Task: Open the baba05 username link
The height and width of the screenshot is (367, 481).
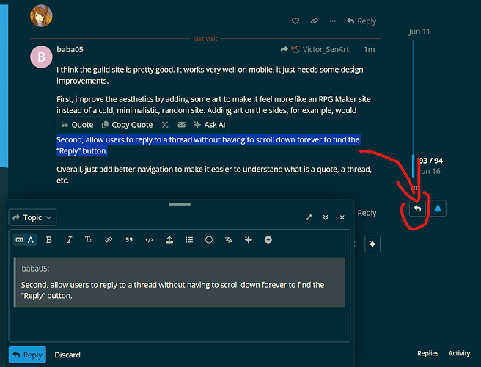Action: click(x=70, y=49)
